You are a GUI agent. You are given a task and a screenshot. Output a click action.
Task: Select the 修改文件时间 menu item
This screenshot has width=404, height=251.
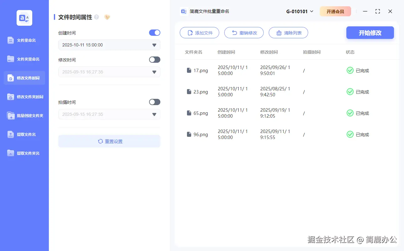(x=24, y=78)
